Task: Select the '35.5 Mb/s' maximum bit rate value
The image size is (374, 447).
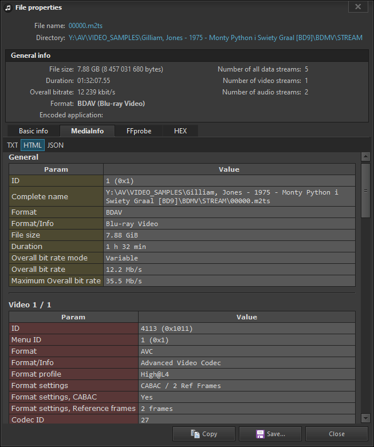Action: tap(229, 280)
